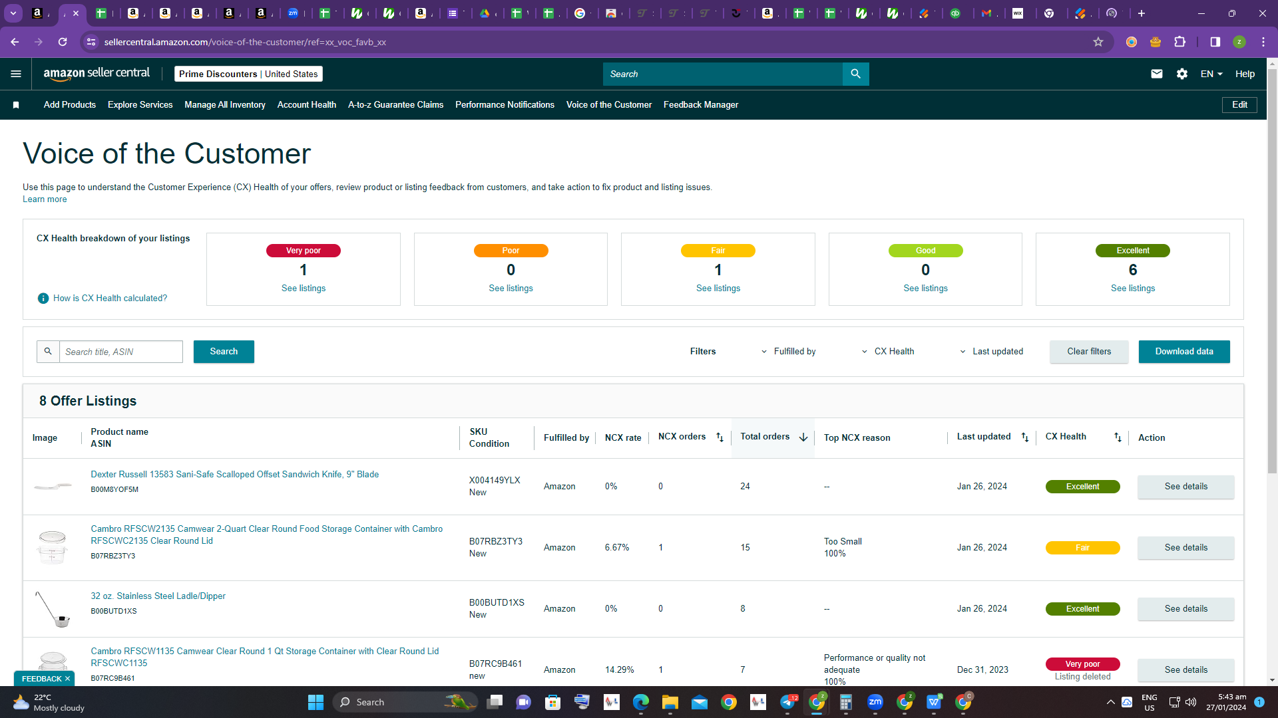Open the 32 oz. Ladle thumbnail
The height and width of the screenshot is (718, 1278).
point(52,609)
